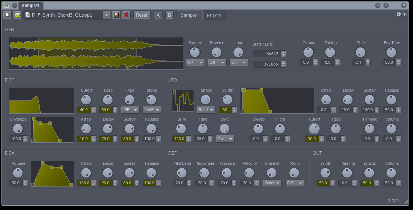Viewport: 413px width, 210px height.
Task: Click the MOD label at the bottom
Action: [393, 201]
